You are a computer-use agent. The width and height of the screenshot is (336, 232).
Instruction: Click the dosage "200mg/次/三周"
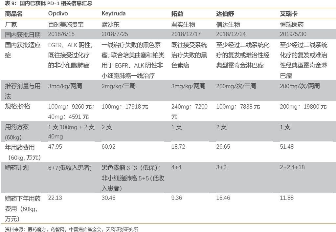[x=236, y=86]
